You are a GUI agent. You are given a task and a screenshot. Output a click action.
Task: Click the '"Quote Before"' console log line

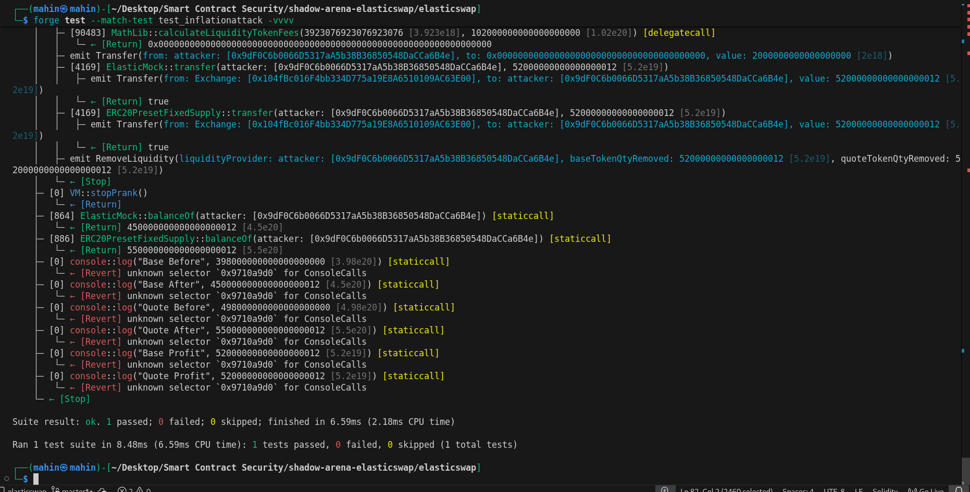252,307
